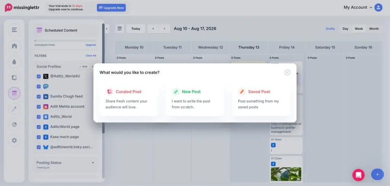
Task: Open the chat support bubble
Action: [358, 175]
